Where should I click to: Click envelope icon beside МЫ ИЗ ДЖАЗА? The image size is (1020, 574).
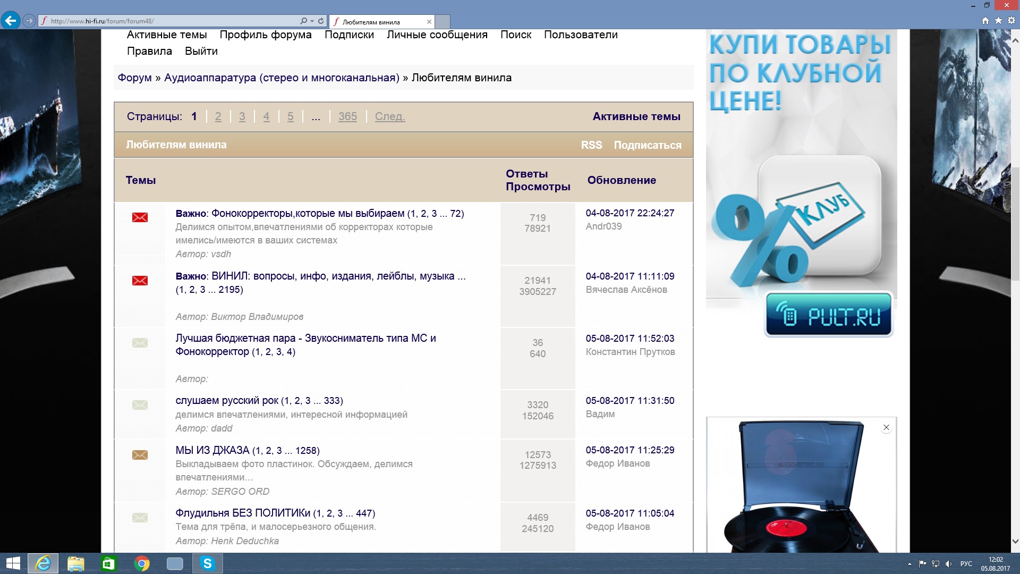pyautogui.click(x=140, y=455)
